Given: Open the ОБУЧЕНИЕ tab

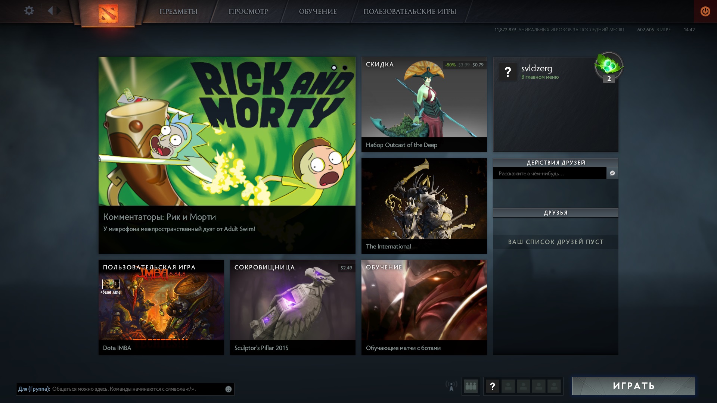Looking at the screenshot, I should (x=318, y=12).
